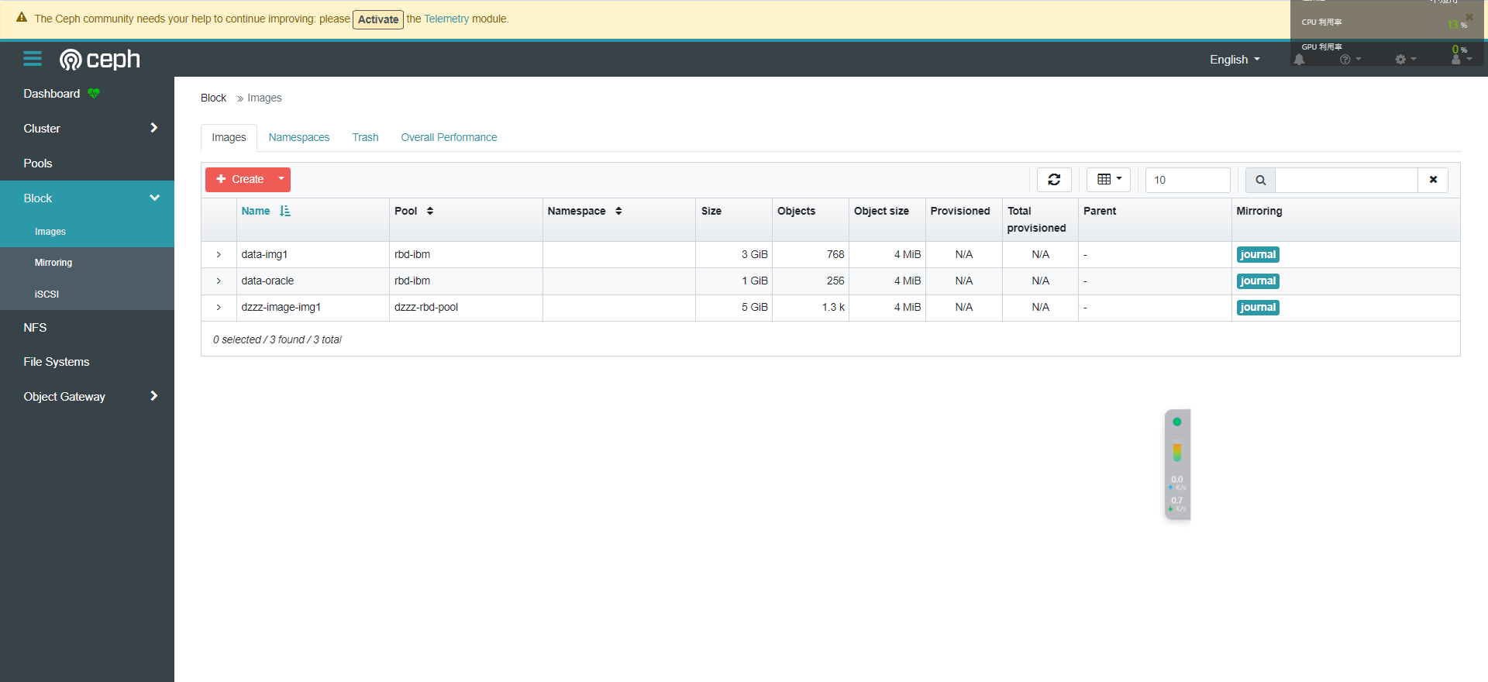Open the English language dropdown
The width and height of the screenshot is (1488, 682).
[1235, 60]
